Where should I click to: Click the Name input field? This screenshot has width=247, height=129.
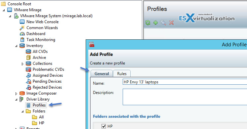[185, 82]
